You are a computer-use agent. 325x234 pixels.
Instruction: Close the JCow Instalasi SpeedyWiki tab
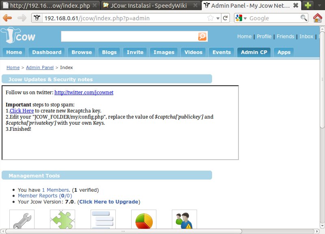(195, 5)
